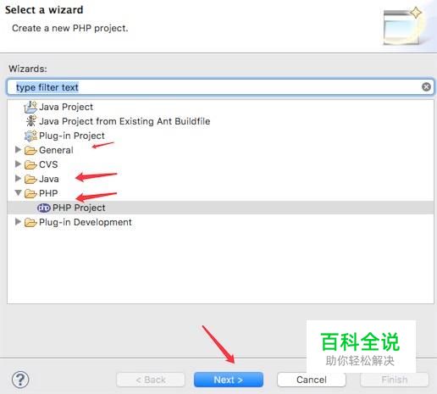437x394 pixels.
Task: Click the Next button
Action: [229, 380]
